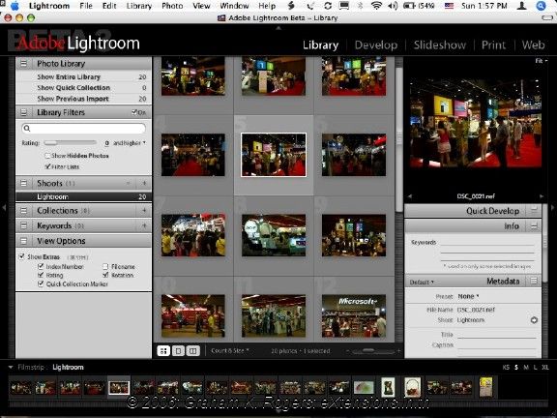
Task: Click the grid vertical scrollbar
Action: [x=399, y=138]
